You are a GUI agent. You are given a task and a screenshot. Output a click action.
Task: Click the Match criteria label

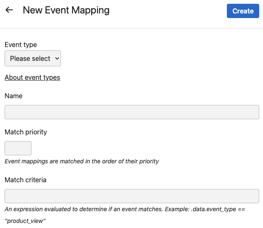tap(26, 180)
